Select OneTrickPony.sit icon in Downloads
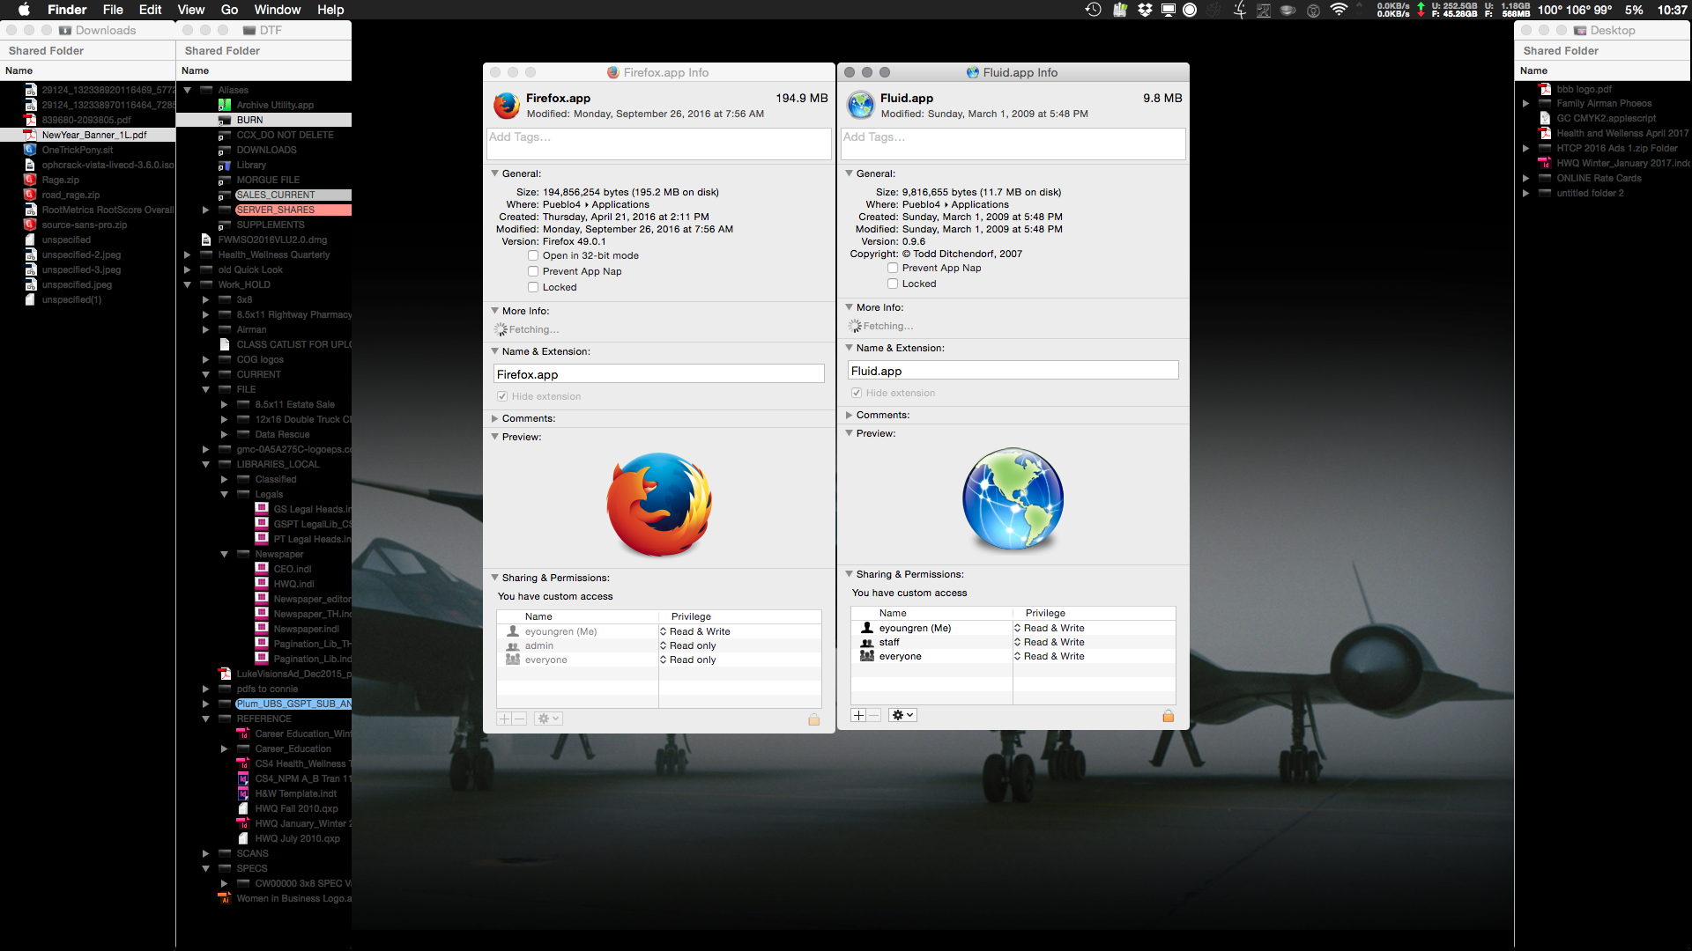1692x951 pixels. pos(30,150)
